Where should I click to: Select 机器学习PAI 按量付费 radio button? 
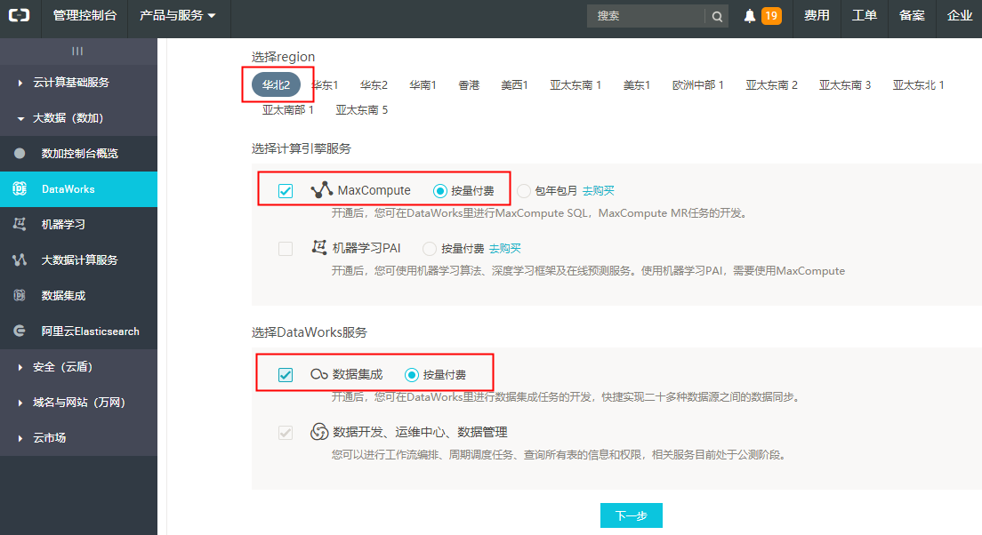click(x=429, y=249)
